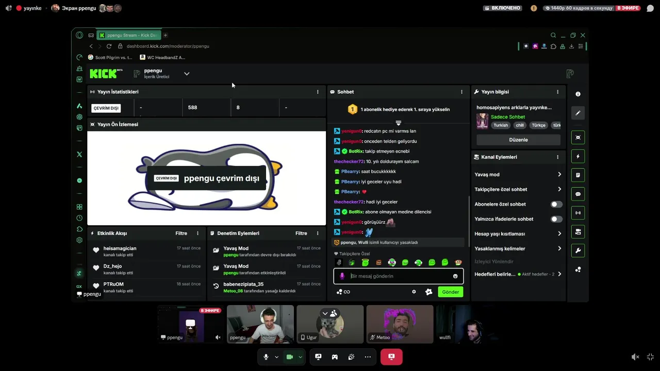Screen dimensions: 660x371
Task: Click the Düzenle button
Action: click(x=518, y=140)
